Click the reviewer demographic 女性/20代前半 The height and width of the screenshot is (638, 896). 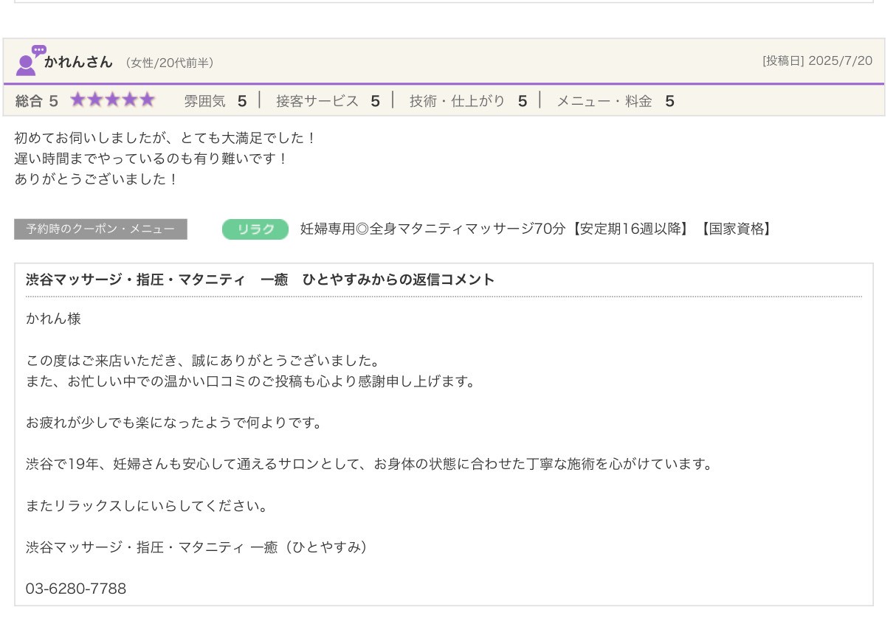169,63
